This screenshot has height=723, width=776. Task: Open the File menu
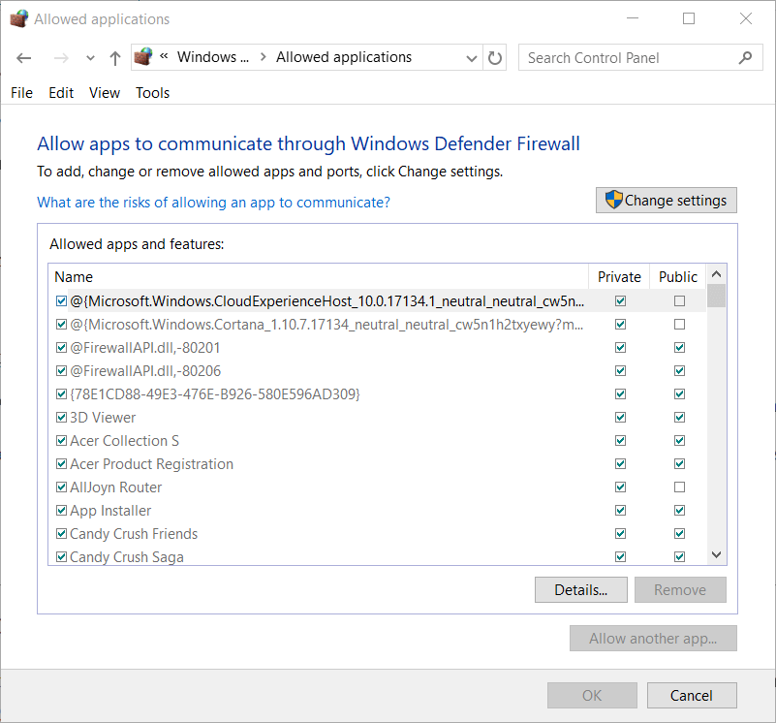click(21, 92)
